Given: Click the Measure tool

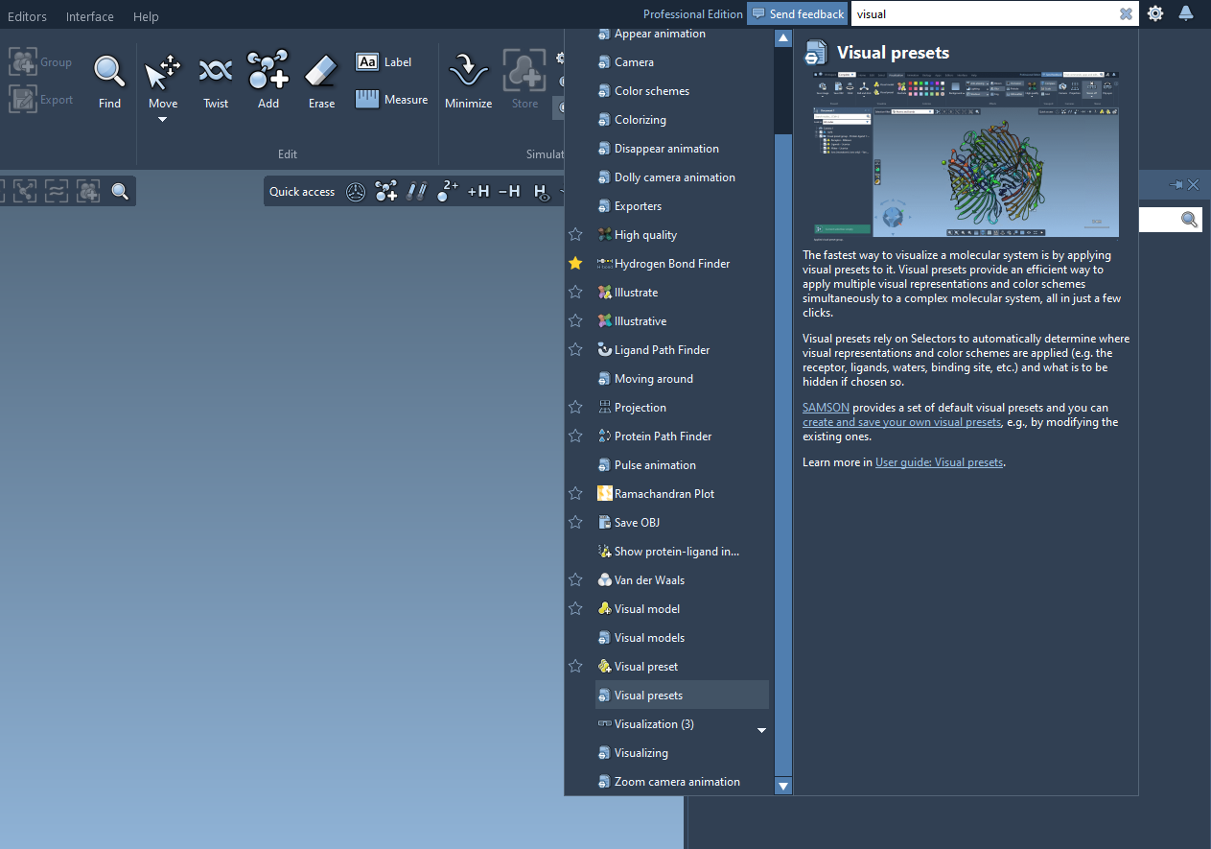Looking at the screenshot, I should click(x=392, y=99).
